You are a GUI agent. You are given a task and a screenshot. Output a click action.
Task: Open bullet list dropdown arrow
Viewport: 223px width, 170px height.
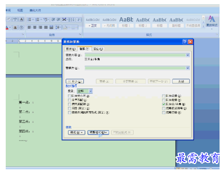click(33, 19)
